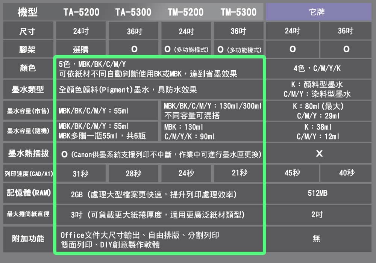The width and height of the screenshot is (376, 263).
Task: Click the K：38ml cell
Action: [x=318, y=131]
